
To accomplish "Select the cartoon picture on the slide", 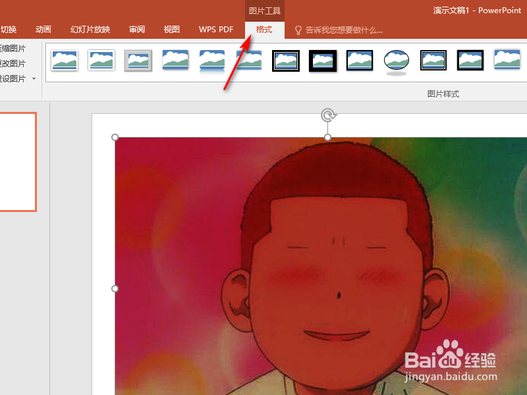I will (x=321, y=266).
